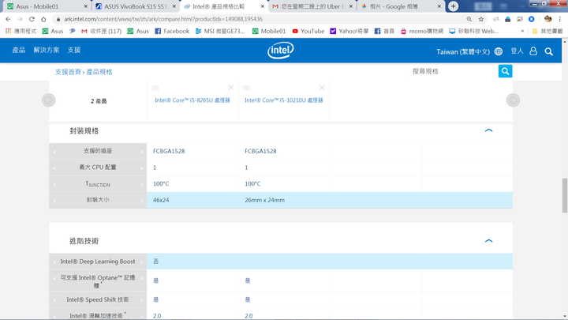The width and height of the screenshot is (568, 320).
Task: Open 產品 menu in Intel header
Action: click(19, 50)
